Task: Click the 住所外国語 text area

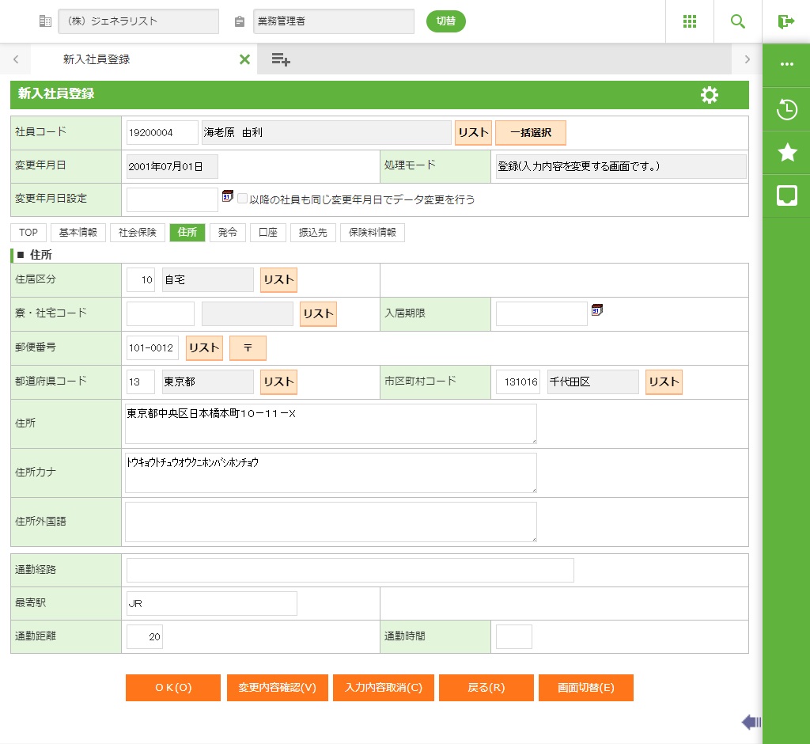Action: (x=331, y=522)
